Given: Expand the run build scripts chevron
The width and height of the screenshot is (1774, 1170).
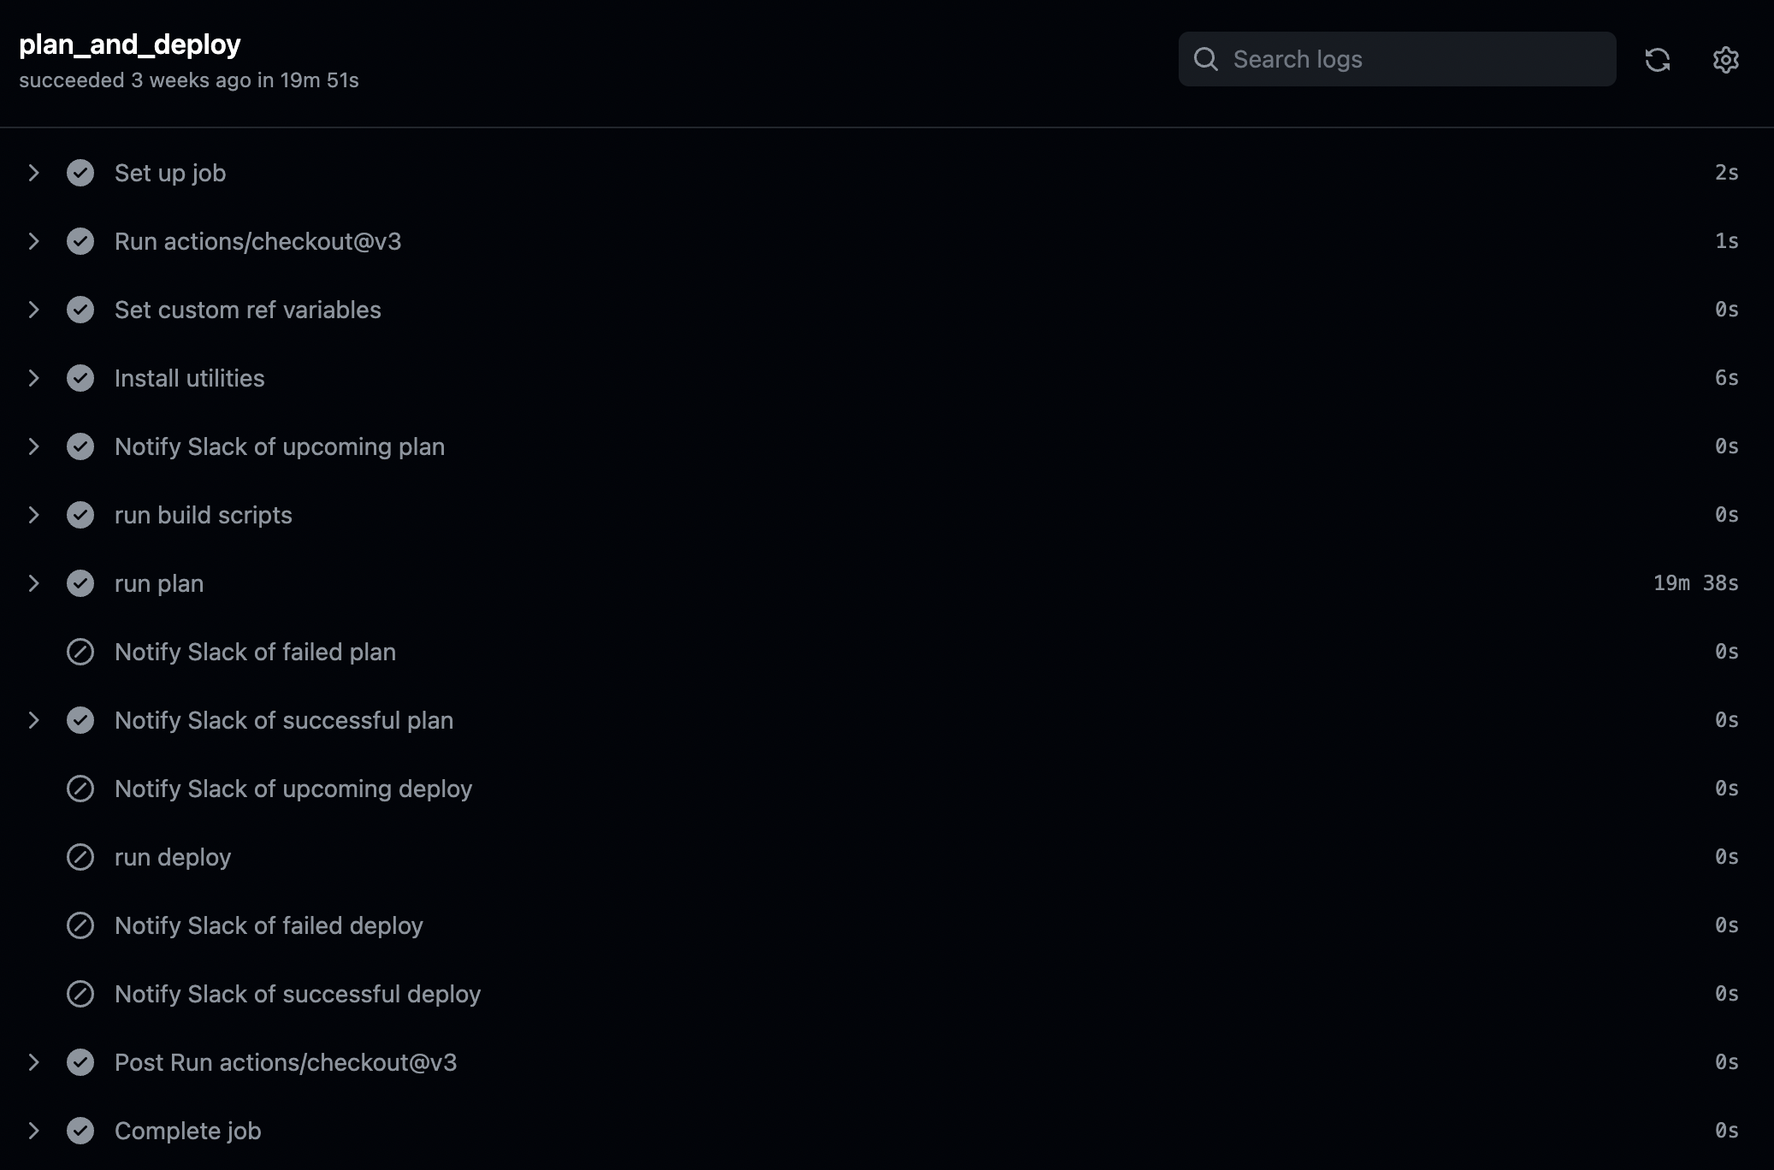Looking at the screenshot, I should click(x=33, y=515).
